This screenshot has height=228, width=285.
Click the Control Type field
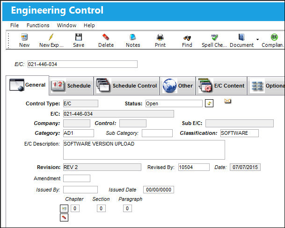point(80,103)
